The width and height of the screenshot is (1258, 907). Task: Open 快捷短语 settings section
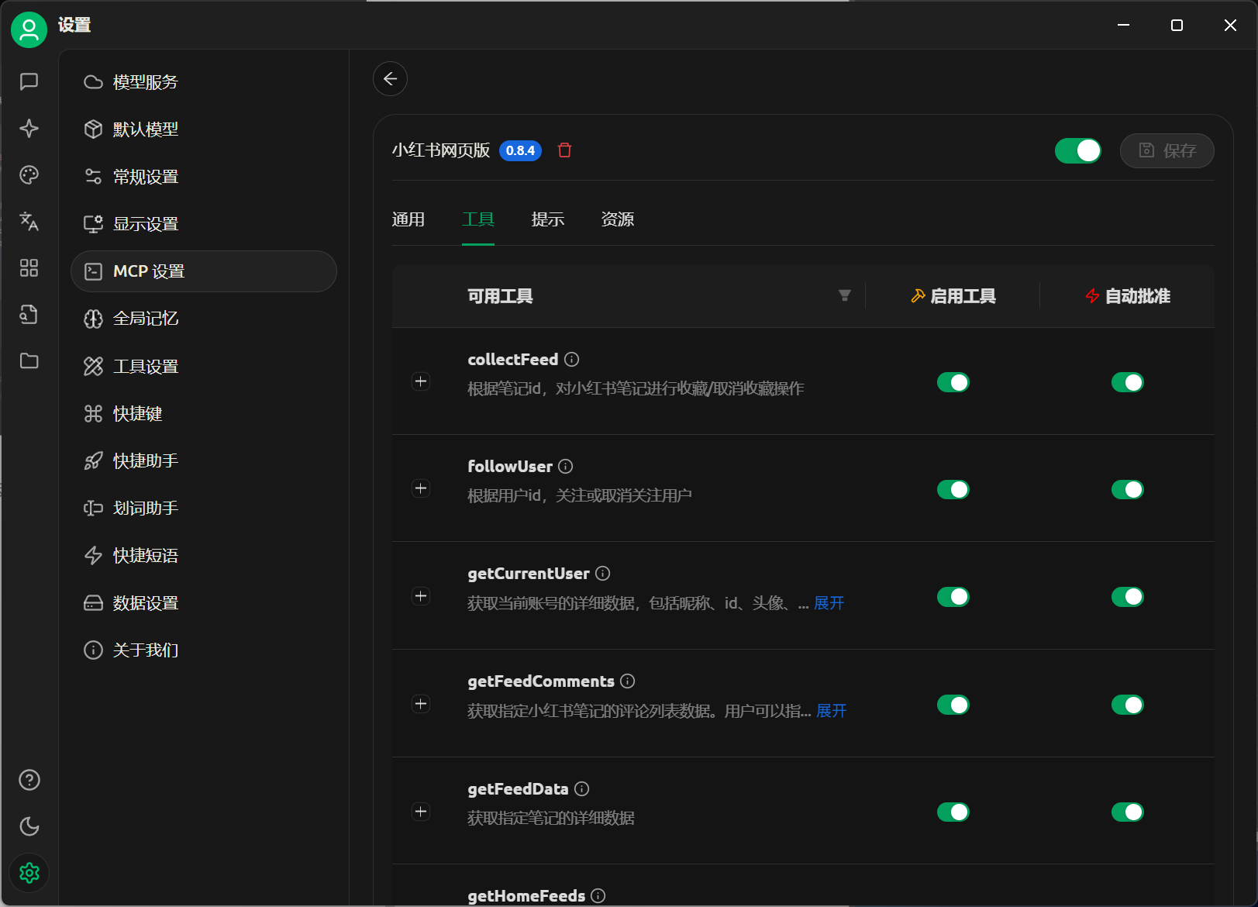pyautogui.click(x=204, y=555)
